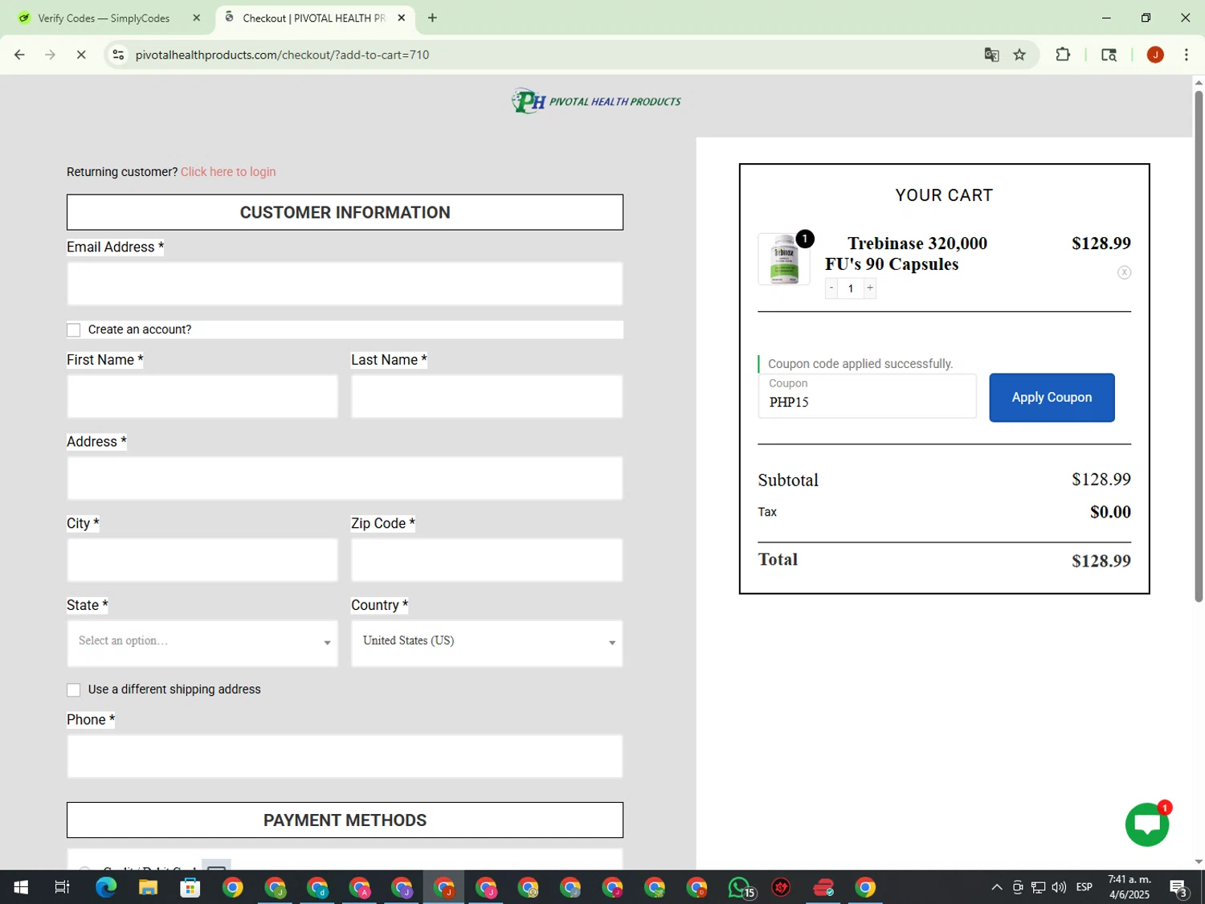Open the Windows Start menu
Viewport: 1205px width, 904px height.
(21, 887)
